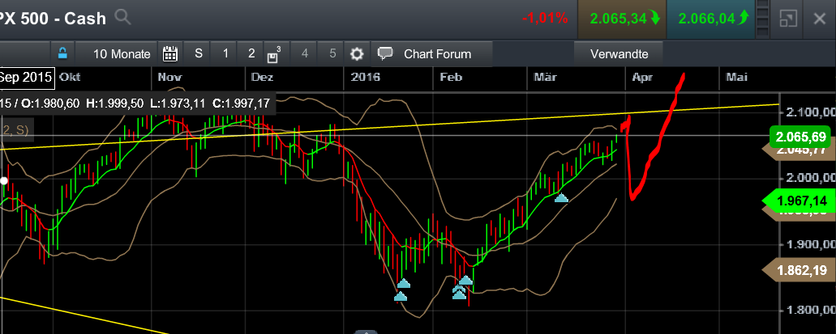Click the depth ladder icon beside buy price
This screenshot has height=334, width=836.
pyautogui.click(x=763, y=19)
